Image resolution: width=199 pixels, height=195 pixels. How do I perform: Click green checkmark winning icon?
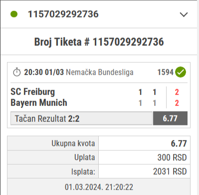tap(181, 72)
